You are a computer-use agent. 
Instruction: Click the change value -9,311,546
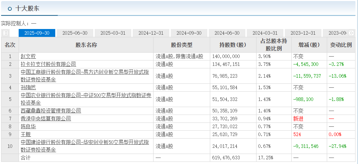(x=306, y=146)
